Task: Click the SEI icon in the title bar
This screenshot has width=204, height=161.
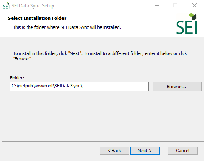Action: [6, 6]
